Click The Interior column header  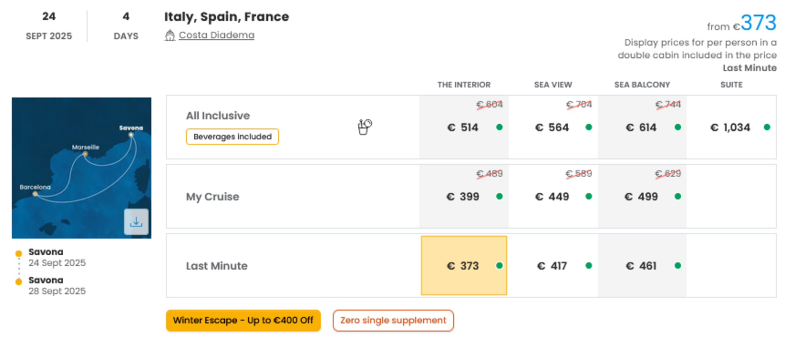tap(464, 85)
